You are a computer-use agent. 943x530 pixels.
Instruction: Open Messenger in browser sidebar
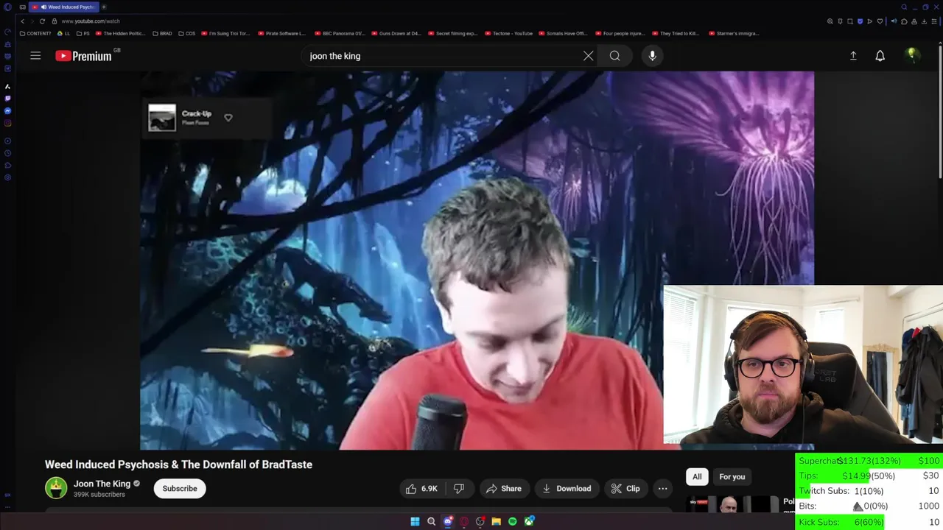(x=7, y=111)
